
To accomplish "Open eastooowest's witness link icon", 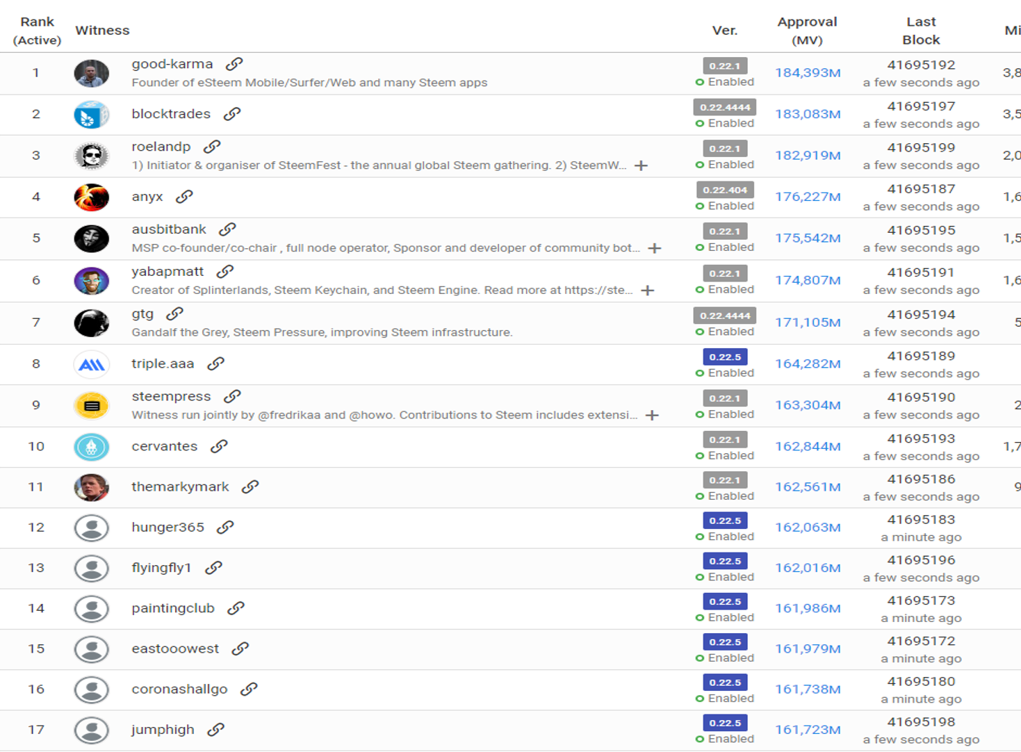I will click(240, 648).
